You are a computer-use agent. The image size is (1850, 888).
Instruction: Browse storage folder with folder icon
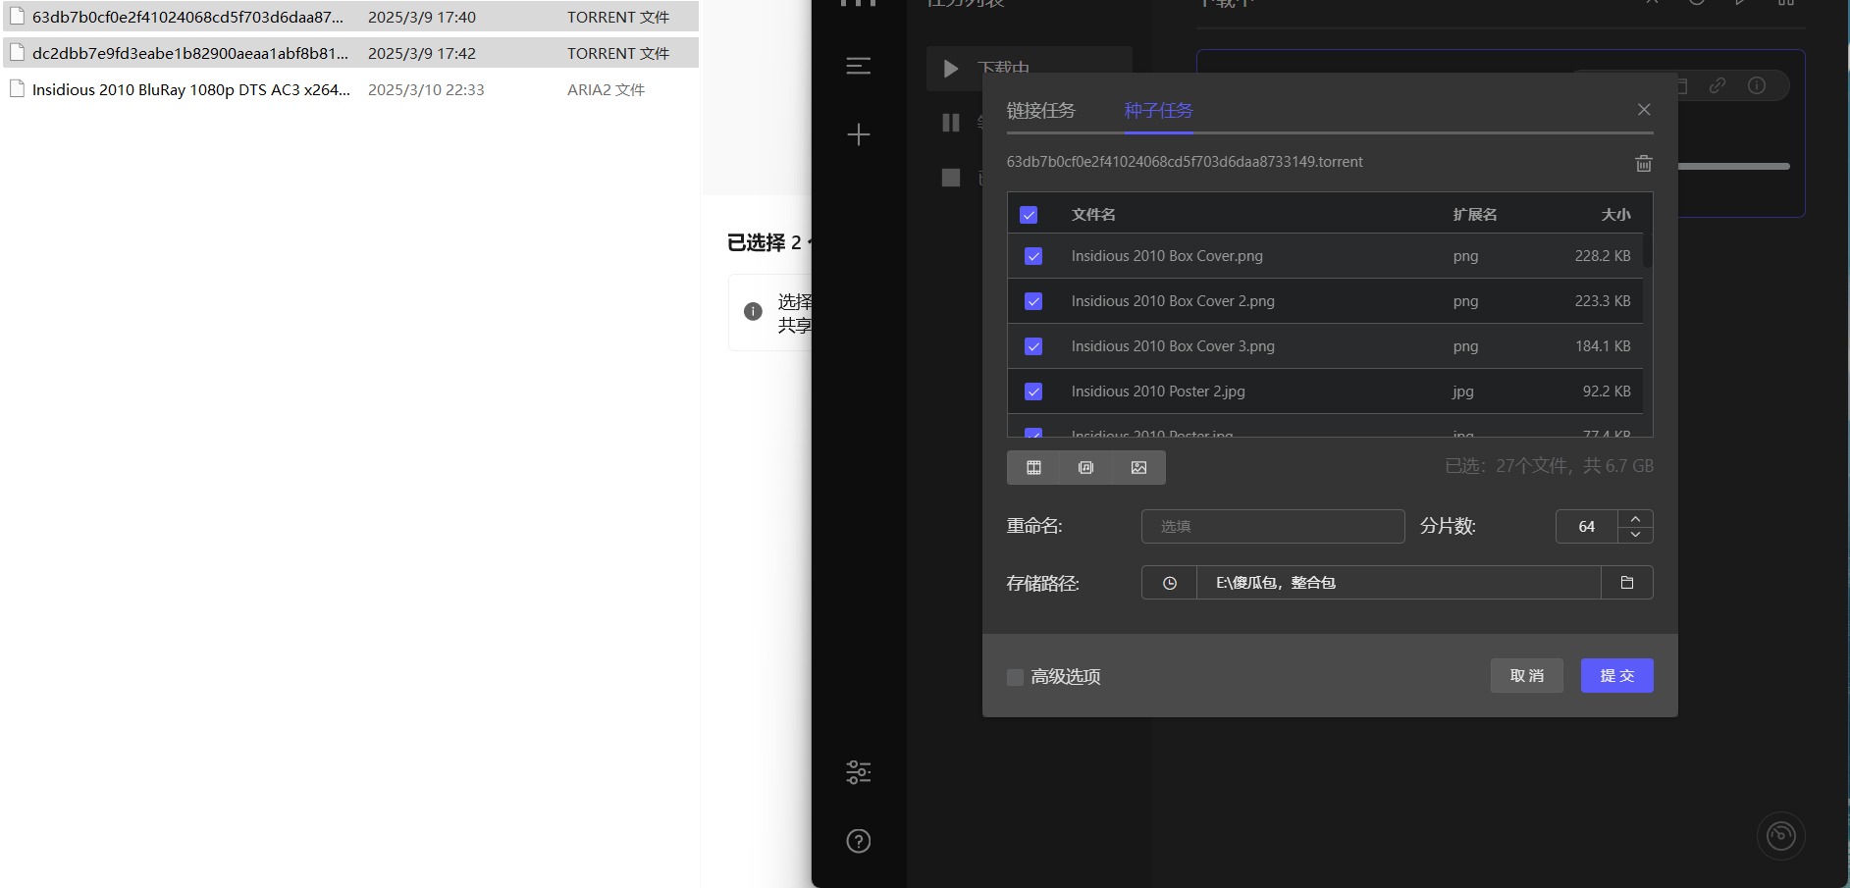coord(1627,583)
